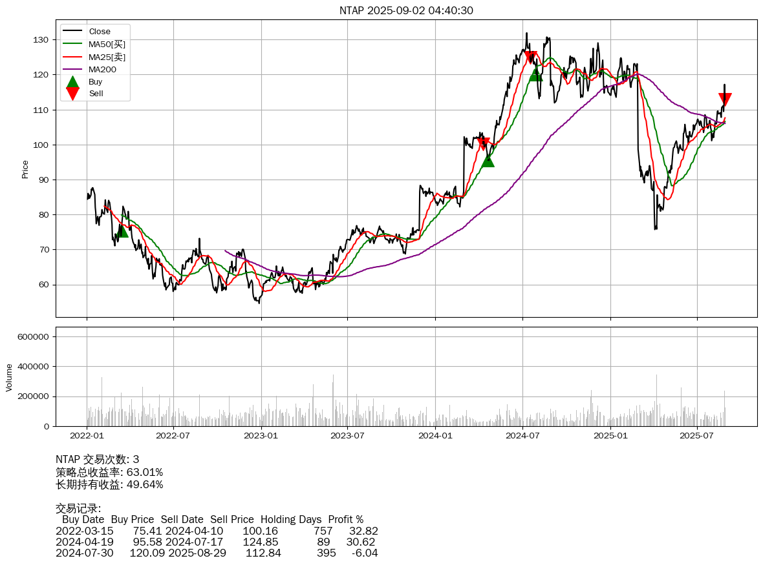Select the green Buy triangle in legend

tap(72, 82)
